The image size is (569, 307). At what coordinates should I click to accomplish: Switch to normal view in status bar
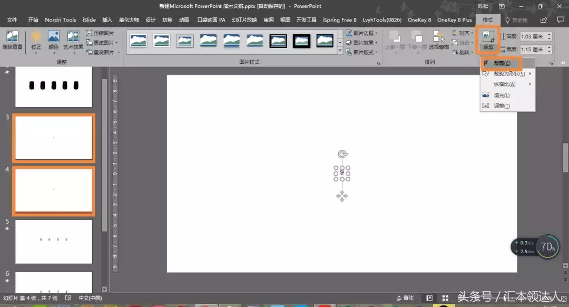(430, 298)
